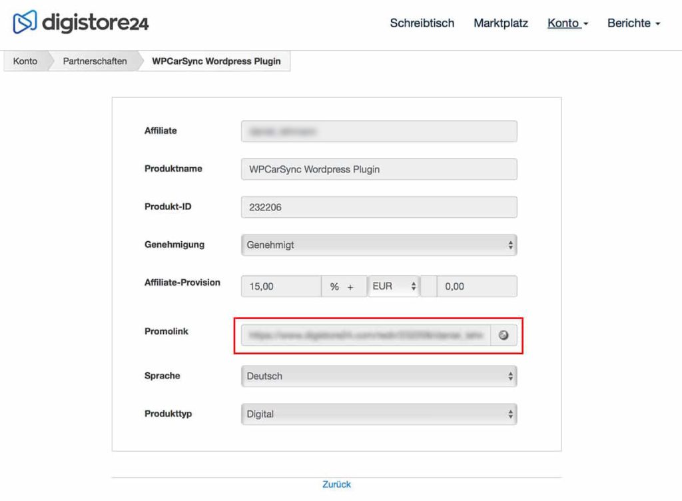Open the Schreibtisch menu item
Screen dimensions: 682x501
tap(422, 23)
